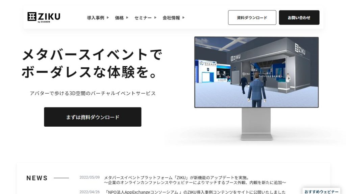Expand the arrow next to 会社情報
Viewport: 346px width, 194px height.
(183, 18)
